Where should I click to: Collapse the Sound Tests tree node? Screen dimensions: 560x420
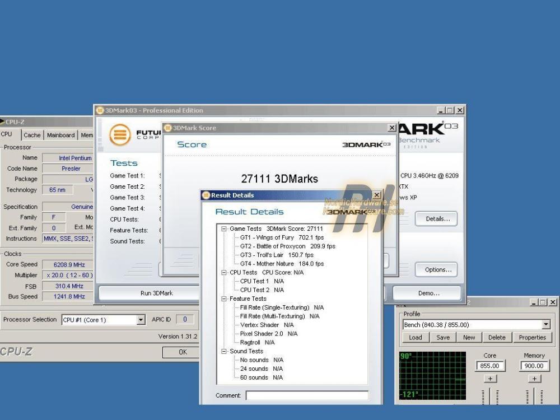[x=224, y=352]
